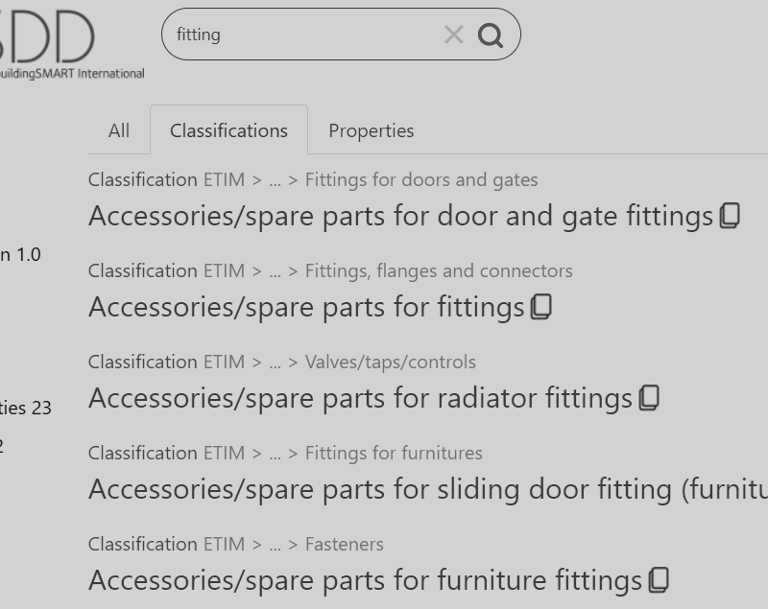The width and height of the screenshot is (768, 609).
Task: Expand breadcrumb ellipsis above radiator fittings result
Action: click(276, 363)
